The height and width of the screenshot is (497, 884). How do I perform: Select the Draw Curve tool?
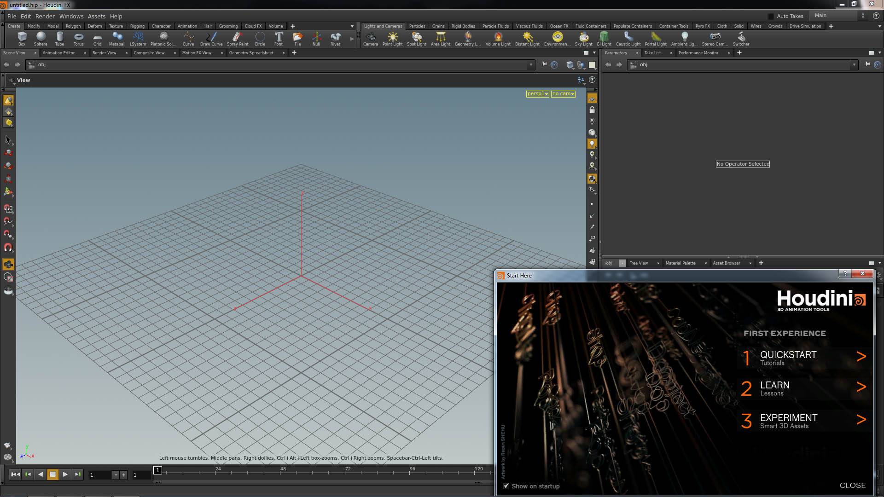point(211,39)
